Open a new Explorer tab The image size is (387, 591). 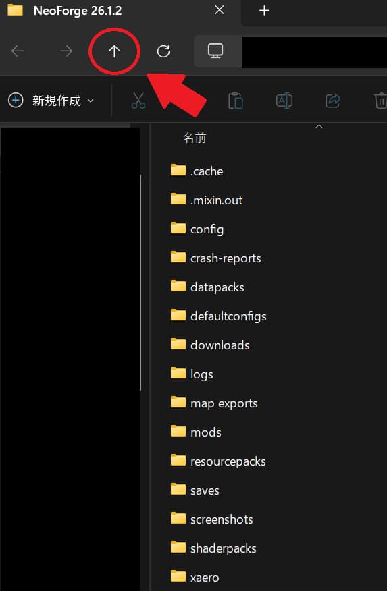pyautogui.click(x=264, y=11)
